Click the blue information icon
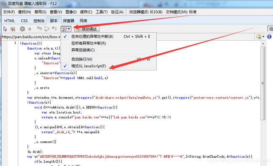The image size is (273, 166). (269, 36)
